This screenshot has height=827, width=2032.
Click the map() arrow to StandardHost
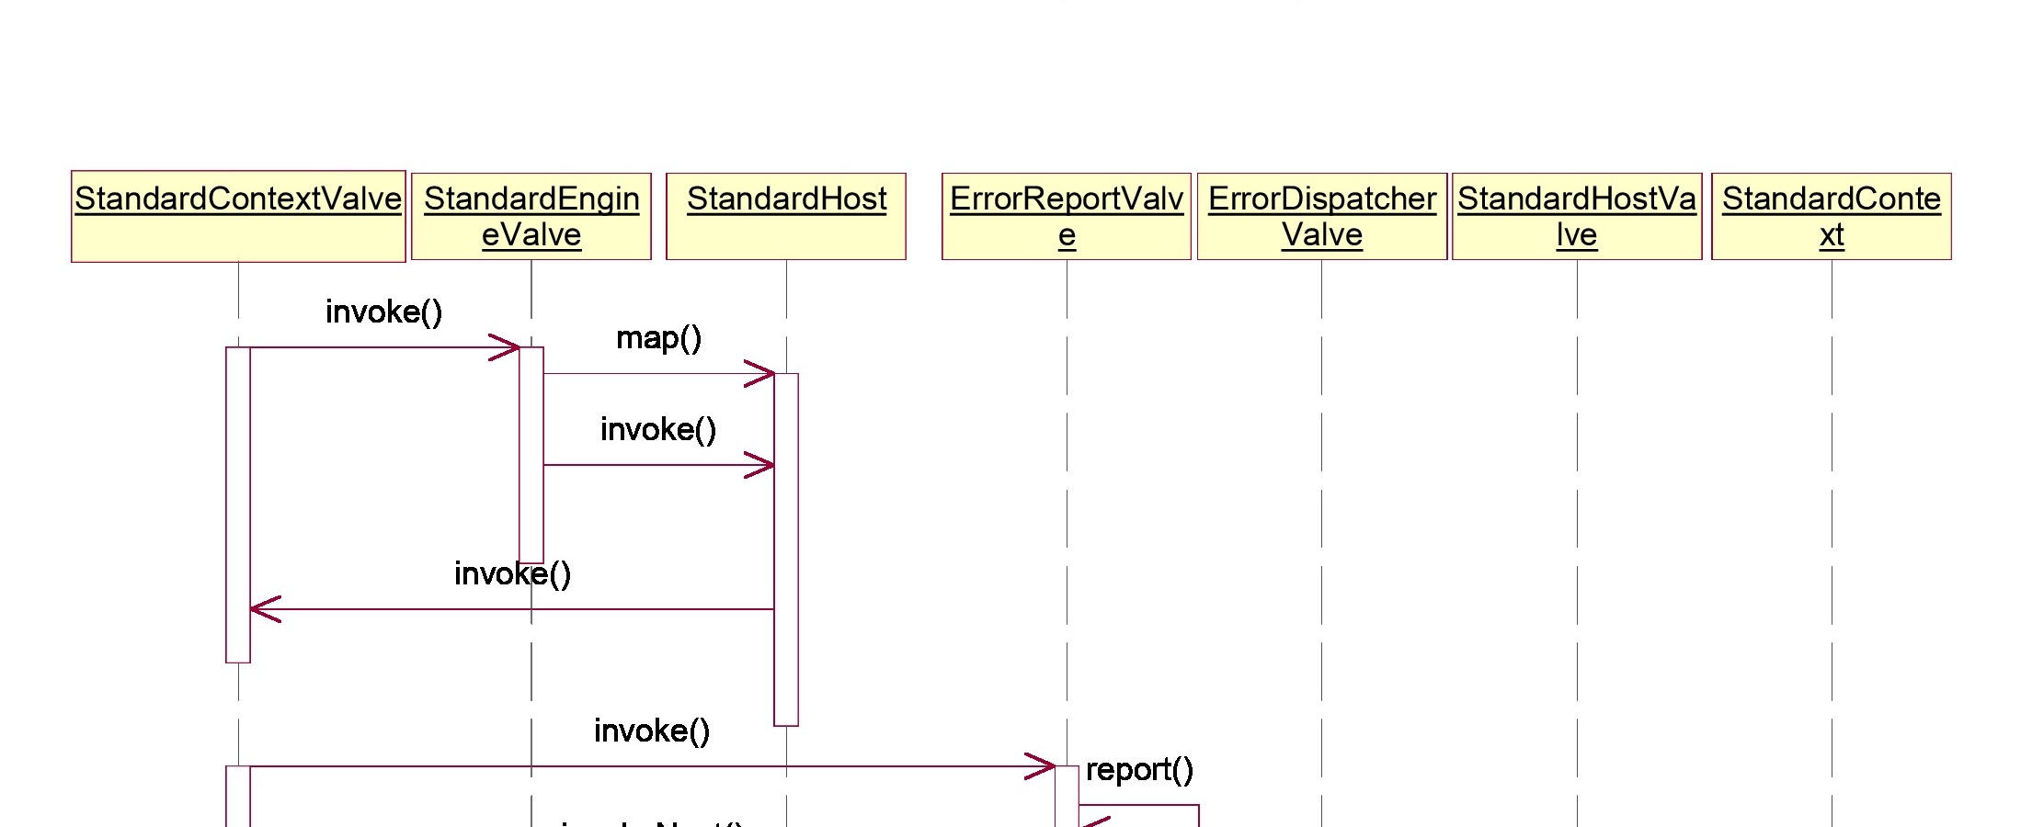(658, 374)
